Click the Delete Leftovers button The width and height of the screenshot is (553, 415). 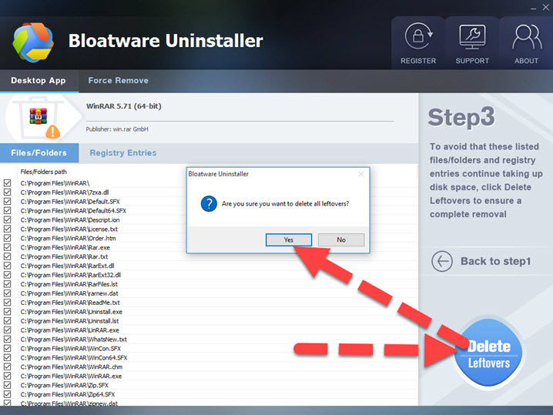(x=489, y=353)
